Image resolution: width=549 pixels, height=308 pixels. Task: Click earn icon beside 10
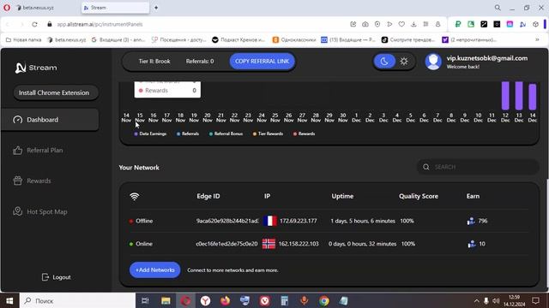[x=472, y=244]
